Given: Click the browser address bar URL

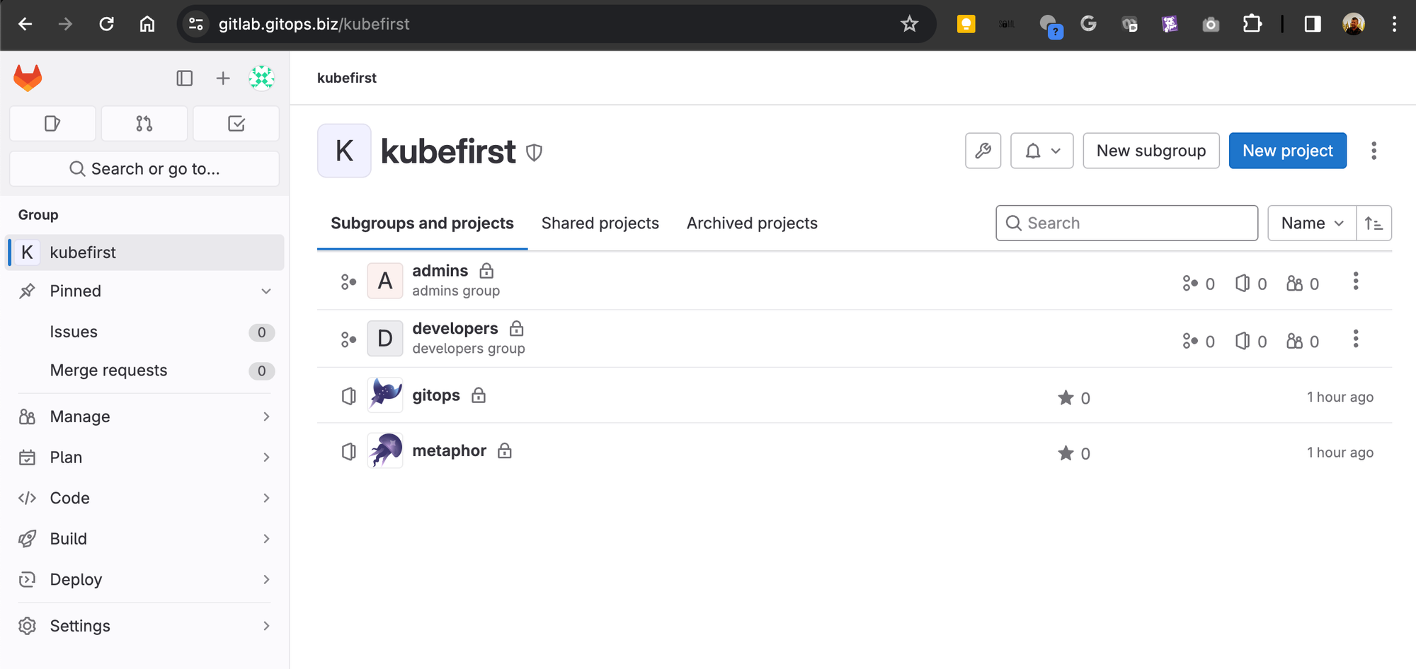Looking at the screenshot, I should coord(314,24).
